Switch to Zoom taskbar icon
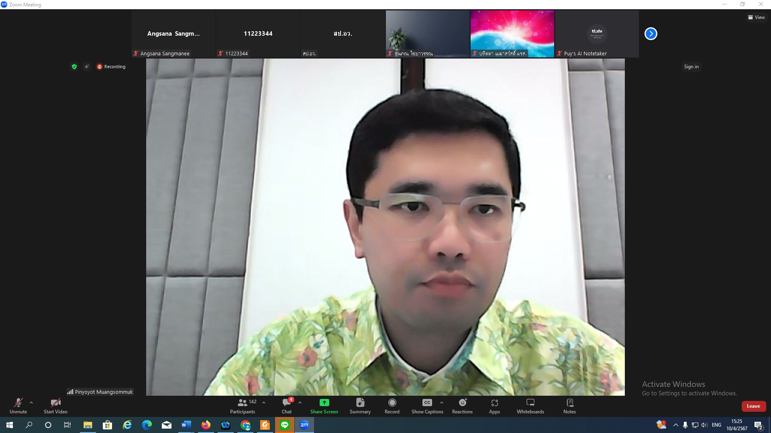The height and width of the screenshot is (433, 771). [304, 425]
